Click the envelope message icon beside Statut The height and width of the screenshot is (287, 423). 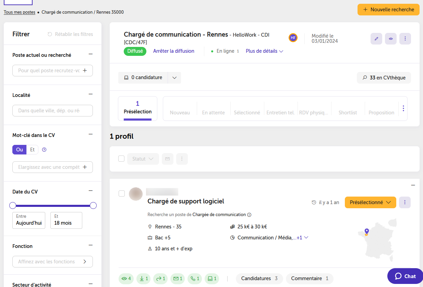[168, 159]
